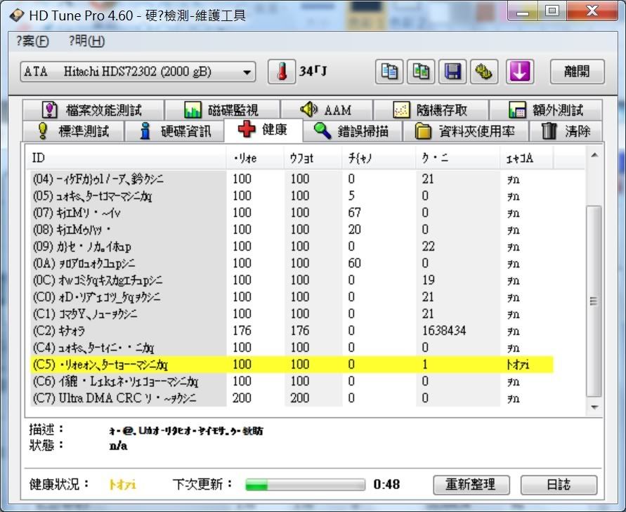Screen dimensions: 626x512
Task: Click the 描述 label
Action: coord(46,430)
